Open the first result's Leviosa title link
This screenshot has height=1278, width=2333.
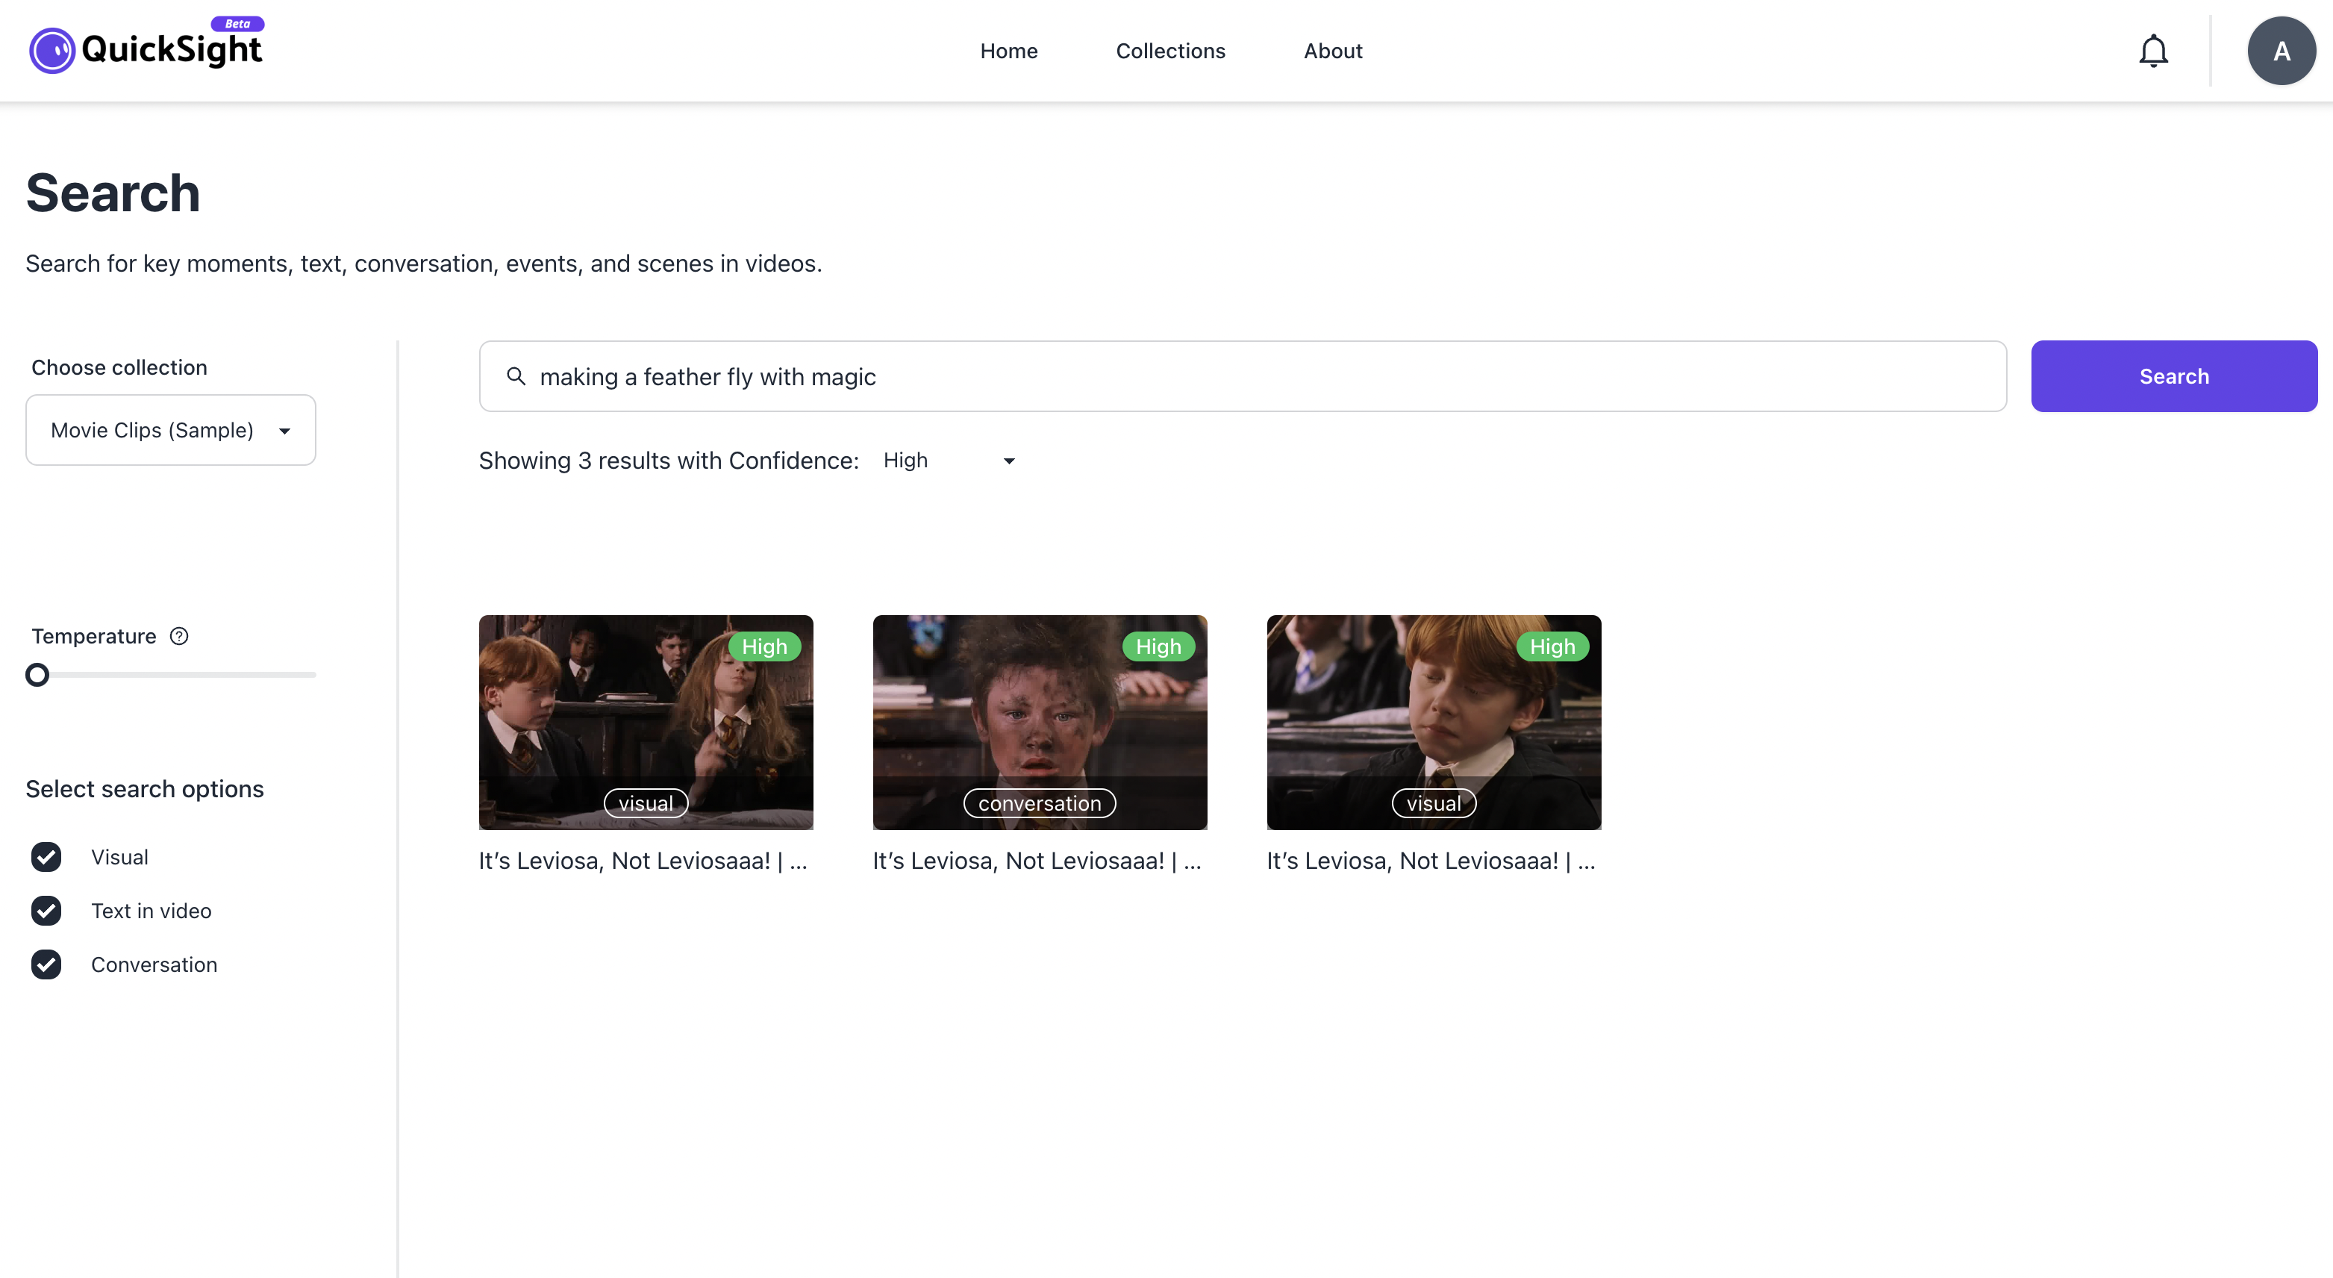click(642, 861)
